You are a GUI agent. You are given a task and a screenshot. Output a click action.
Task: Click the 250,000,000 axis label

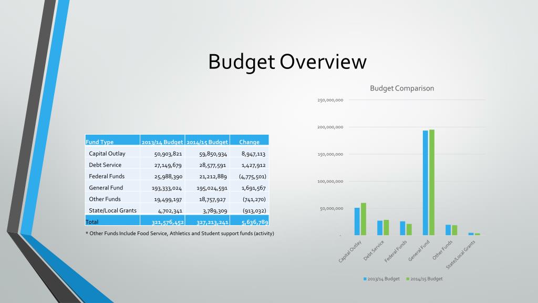point(330,100)
